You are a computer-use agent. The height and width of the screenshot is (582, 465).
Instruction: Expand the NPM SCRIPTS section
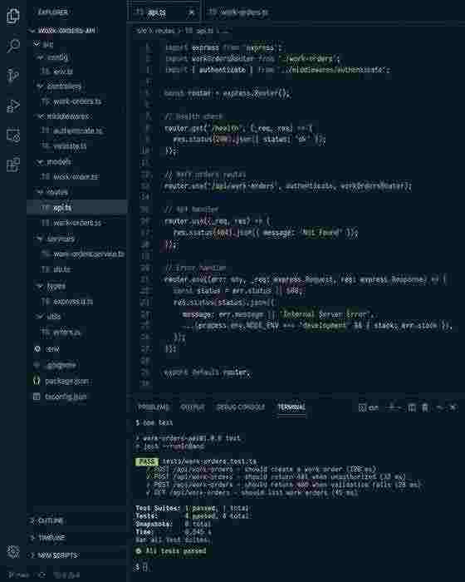pyautogui.click(x=76, y=555)
